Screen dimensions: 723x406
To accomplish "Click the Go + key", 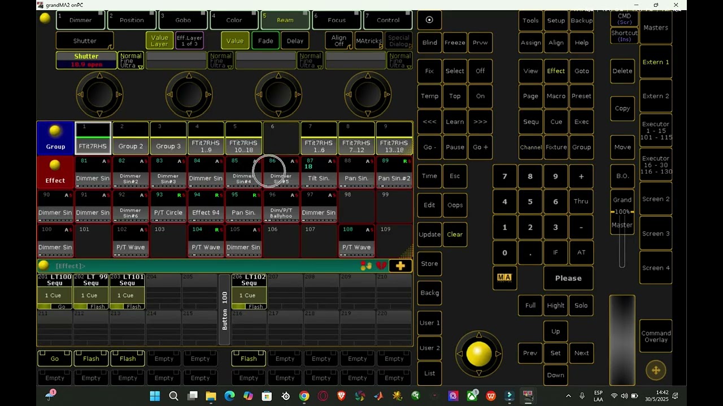I will [480, 147].
